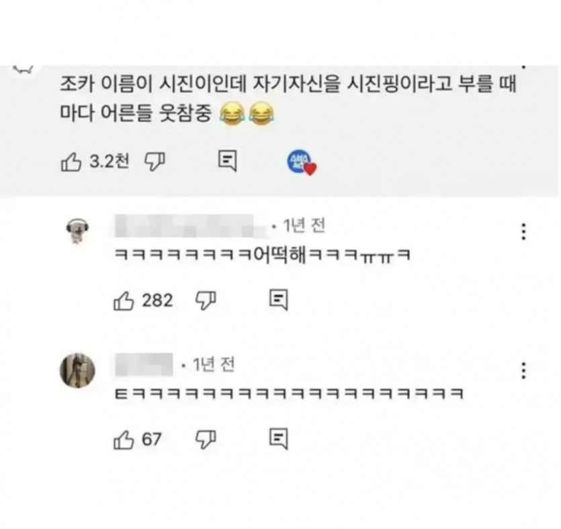Click blurred username of first reply
561x529 pixels.
(x=191, y=226)
